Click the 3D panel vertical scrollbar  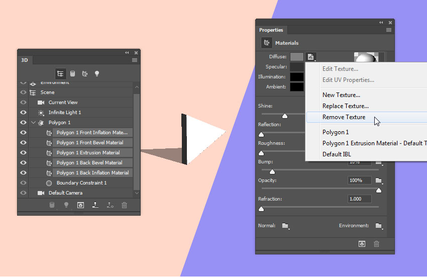(x=137, y=142)
